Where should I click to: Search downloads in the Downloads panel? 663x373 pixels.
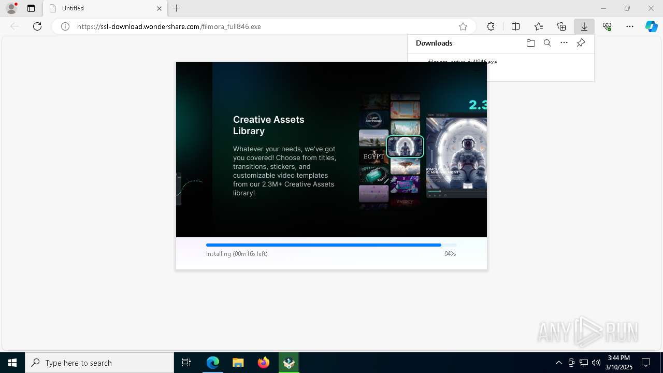(547, 43)
